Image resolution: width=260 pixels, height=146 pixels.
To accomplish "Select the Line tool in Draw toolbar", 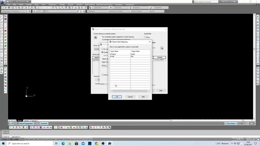I will coord(2,16).
